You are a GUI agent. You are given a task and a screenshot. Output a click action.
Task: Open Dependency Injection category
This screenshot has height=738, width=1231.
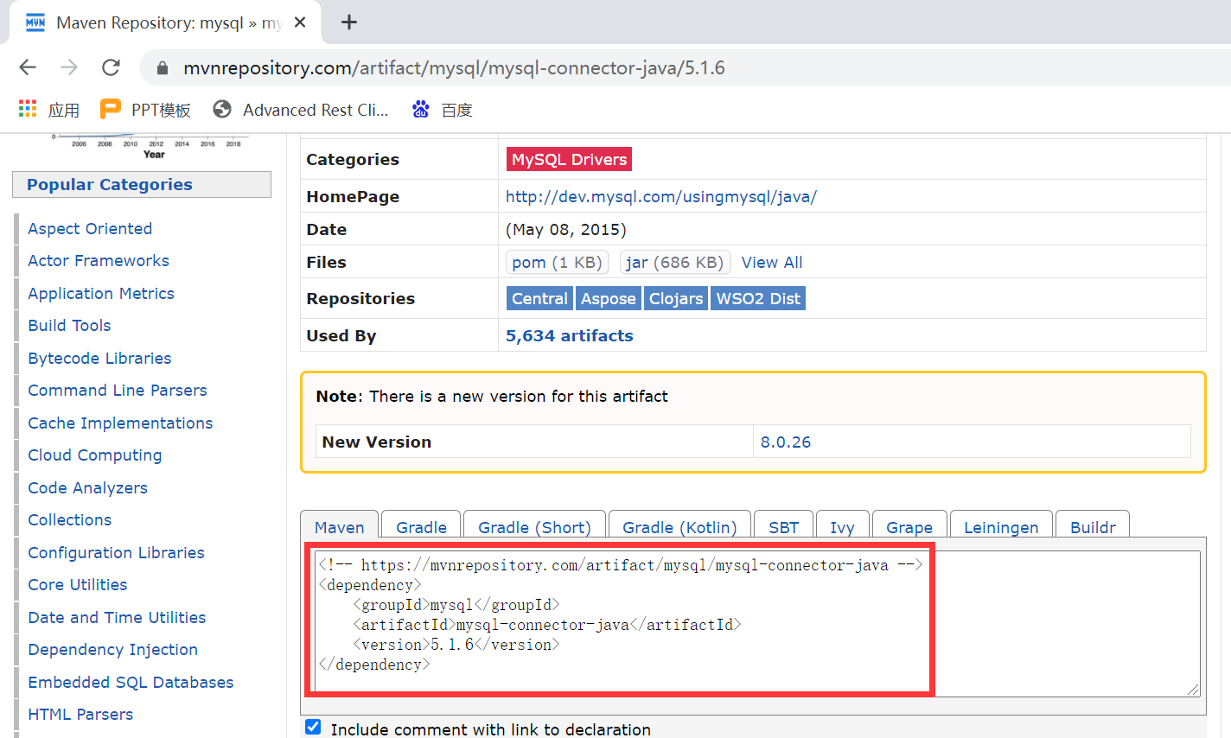point(112,649)
